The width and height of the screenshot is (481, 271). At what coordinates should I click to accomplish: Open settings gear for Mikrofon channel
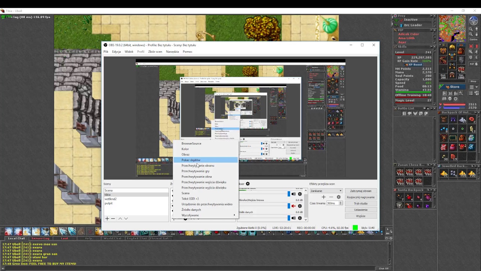300,206
